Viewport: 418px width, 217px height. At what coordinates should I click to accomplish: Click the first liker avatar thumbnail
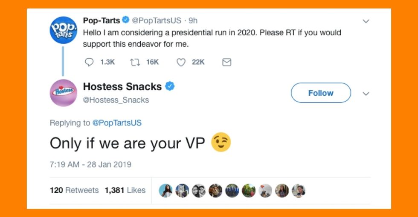coord(165,191)
